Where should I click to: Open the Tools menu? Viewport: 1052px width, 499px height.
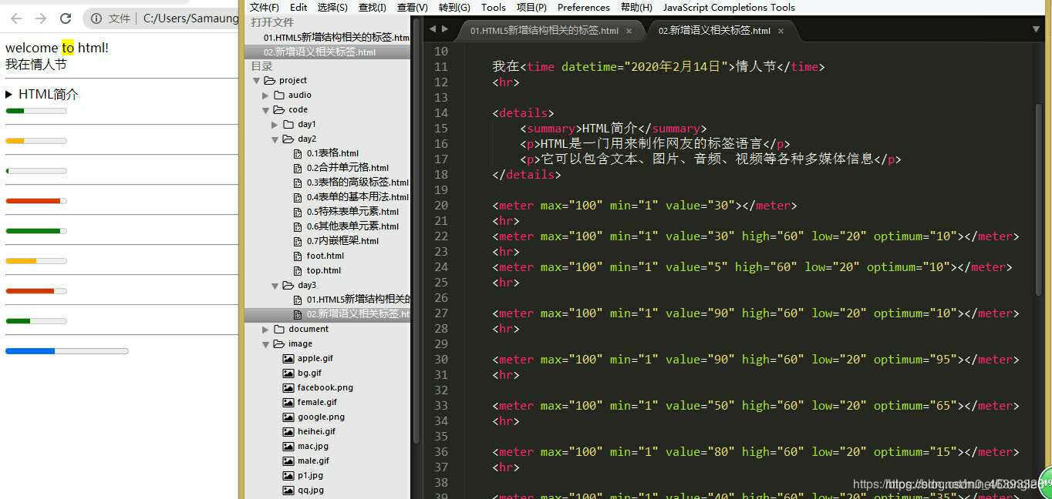click(494, 7)
